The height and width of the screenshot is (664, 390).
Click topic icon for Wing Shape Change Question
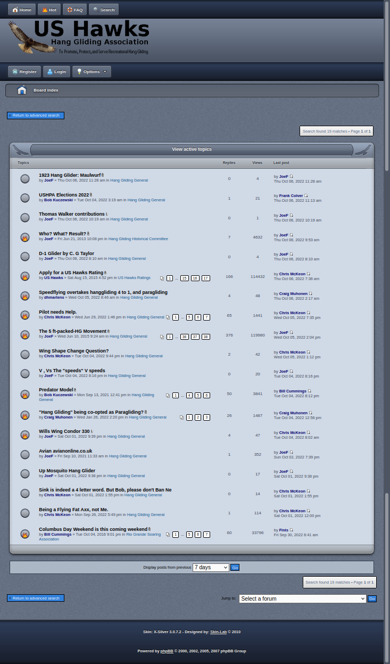(x=25, y=355)
